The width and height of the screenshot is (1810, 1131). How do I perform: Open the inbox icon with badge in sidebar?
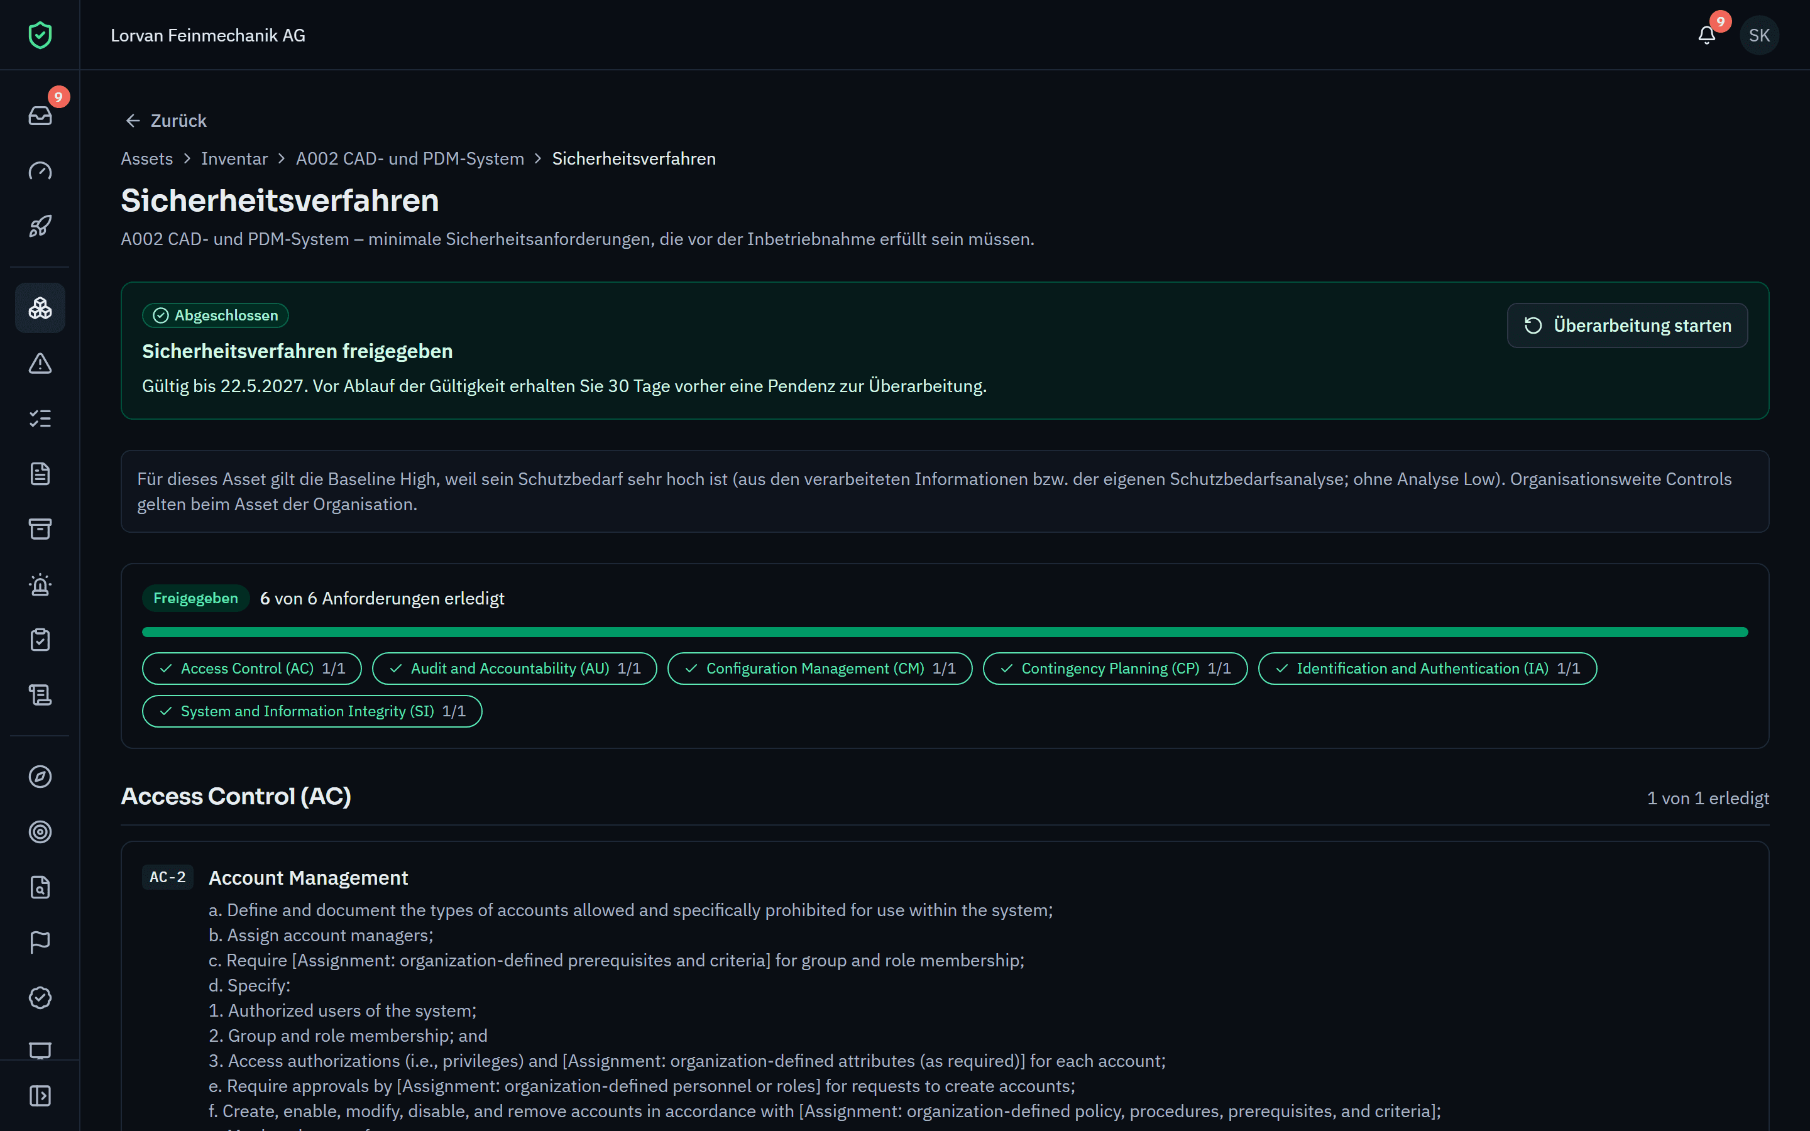tap(40, 115)
